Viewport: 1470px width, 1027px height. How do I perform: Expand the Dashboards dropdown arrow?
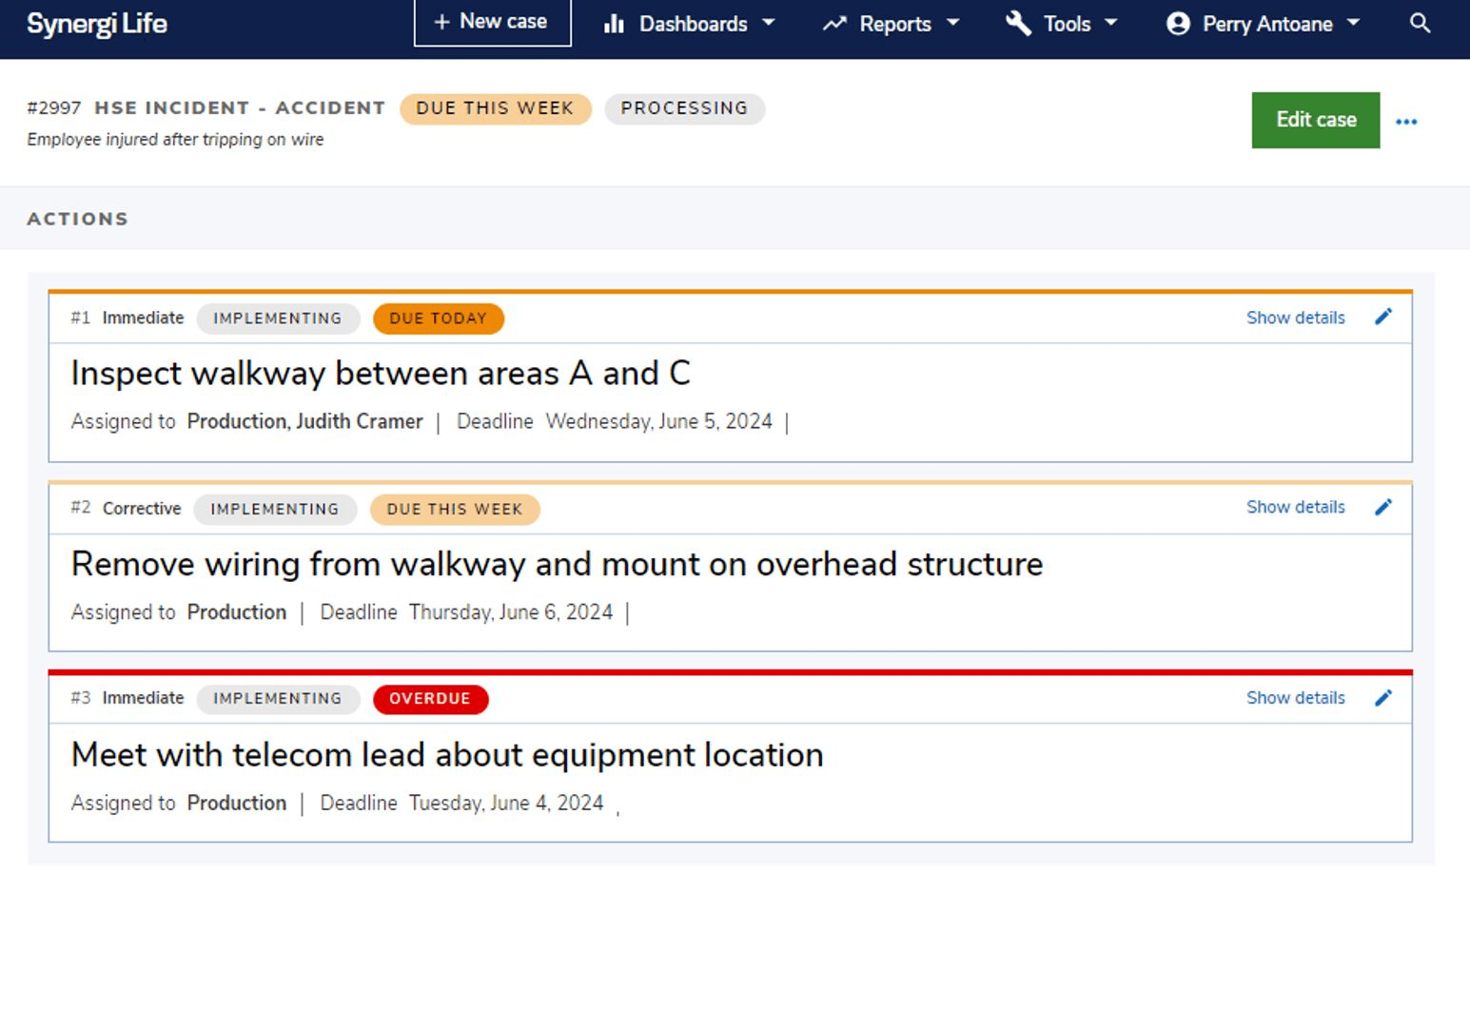coord(769,23)
